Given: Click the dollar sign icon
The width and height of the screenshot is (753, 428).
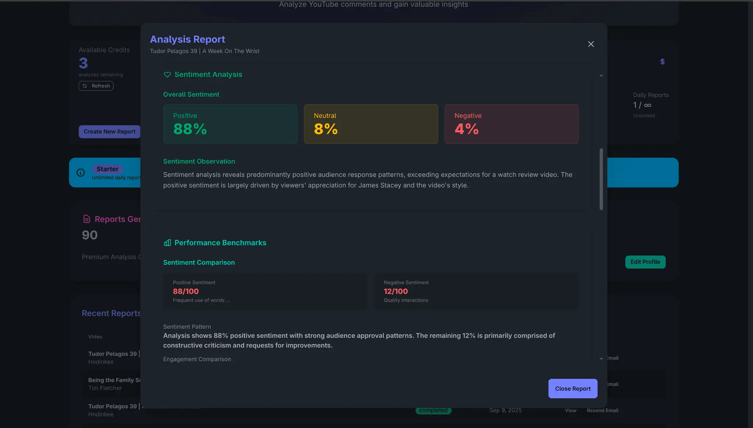Looking at the screenshot, I should pos(662,61).
